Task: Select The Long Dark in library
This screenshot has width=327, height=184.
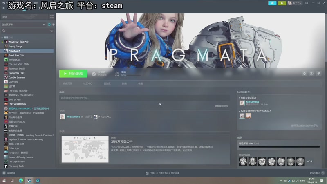Action: pos(16,166)
